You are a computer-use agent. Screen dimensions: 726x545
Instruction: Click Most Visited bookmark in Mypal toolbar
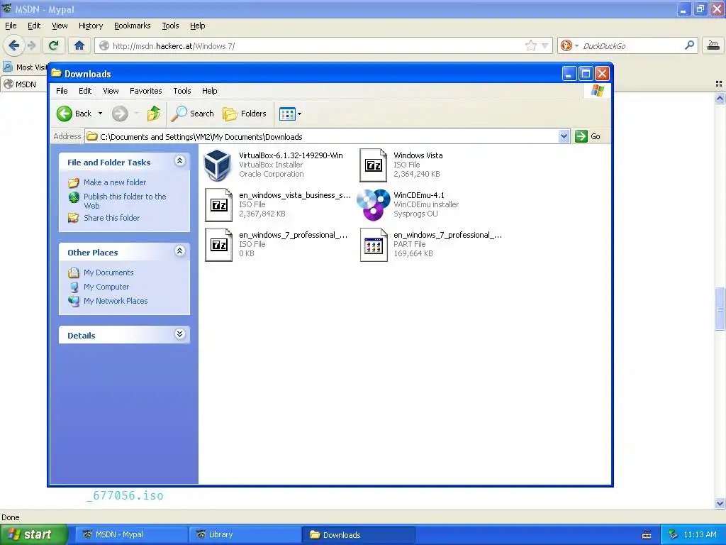pyautogui.click(x=26, y=67)
